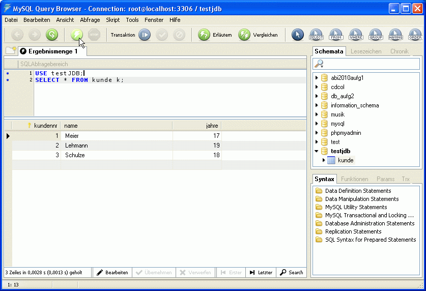
Task: Switch to the Funktionen tab
Action: pyautogui.click(x=354, y=179)
